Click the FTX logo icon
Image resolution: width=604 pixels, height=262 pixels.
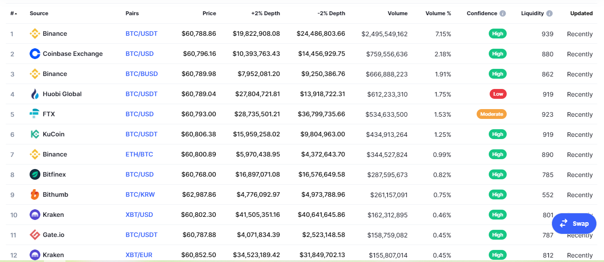point(35,114)
